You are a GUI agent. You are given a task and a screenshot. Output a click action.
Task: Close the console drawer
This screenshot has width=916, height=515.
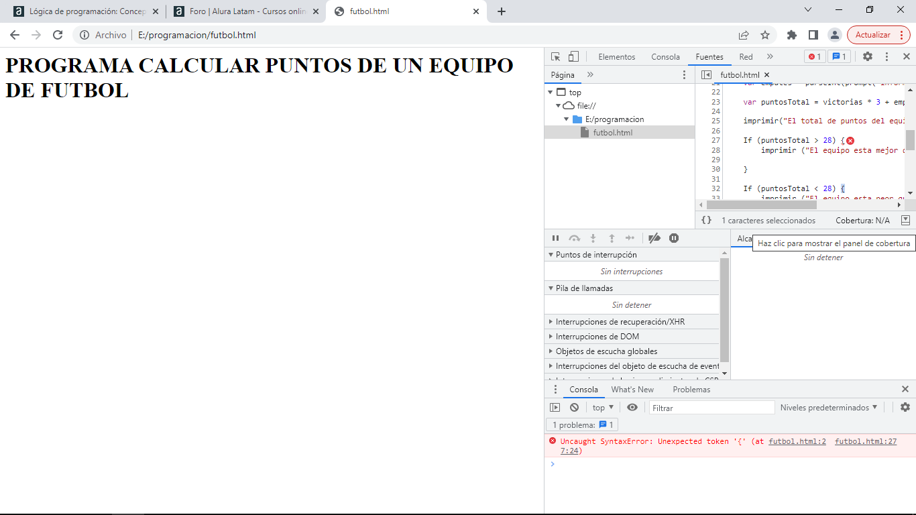(x=905, y=390)
